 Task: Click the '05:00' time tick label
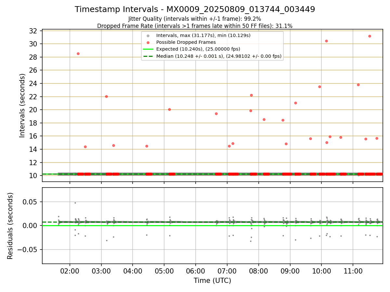164,271
